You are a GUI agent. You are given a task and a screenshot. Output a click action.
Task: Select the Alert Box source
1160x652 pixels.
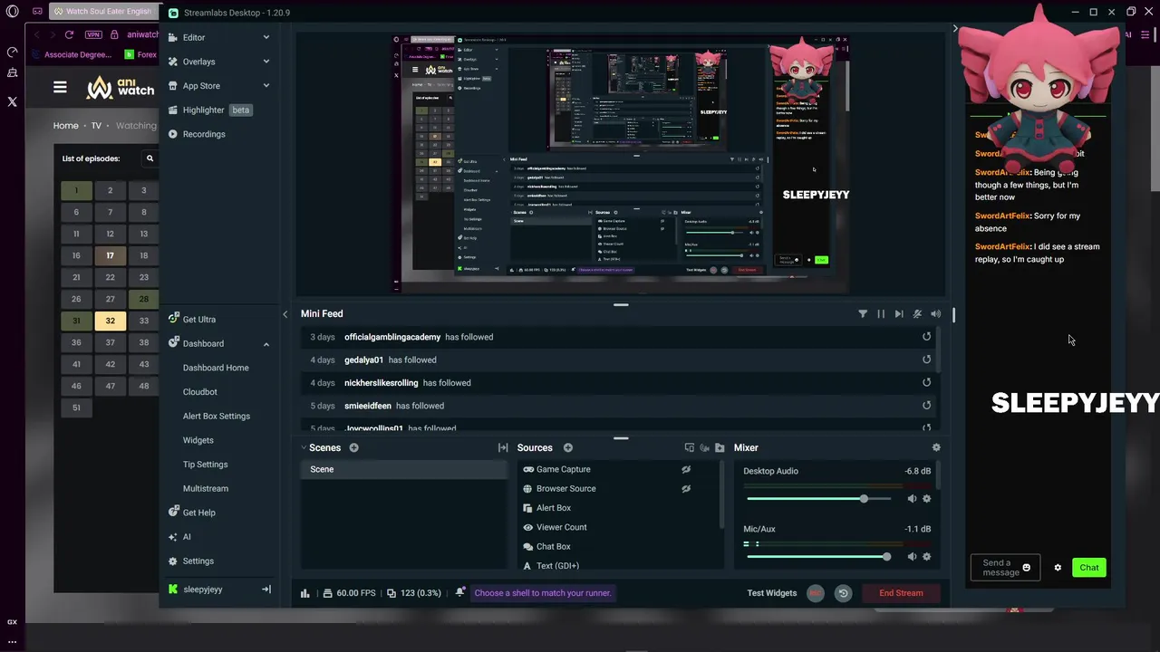click(x=554, y=508)
